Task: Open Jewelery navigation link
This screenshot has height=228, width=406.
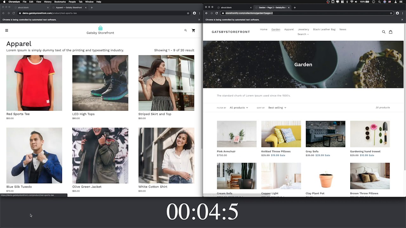Action: (x=303, y=29)
